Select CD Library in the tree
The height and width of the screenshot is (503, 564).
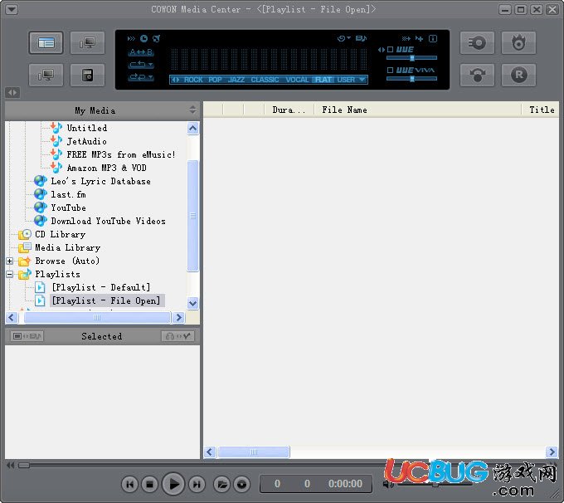60,234
